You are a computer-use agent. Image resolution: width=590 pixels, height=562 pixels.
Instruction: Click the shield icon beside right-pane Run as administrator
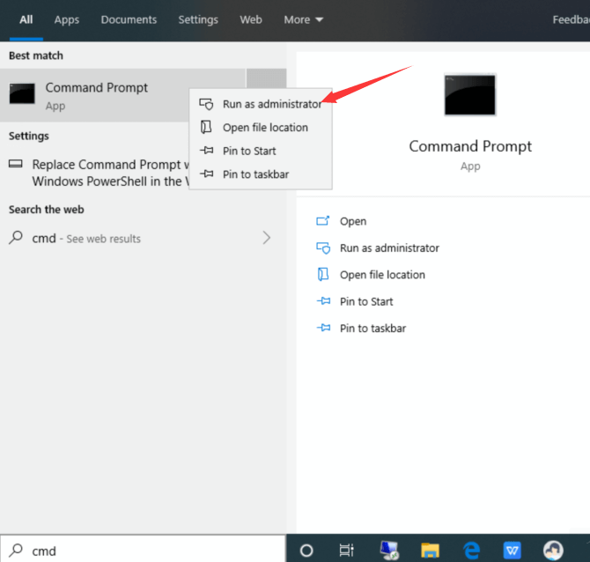point(323,248)
